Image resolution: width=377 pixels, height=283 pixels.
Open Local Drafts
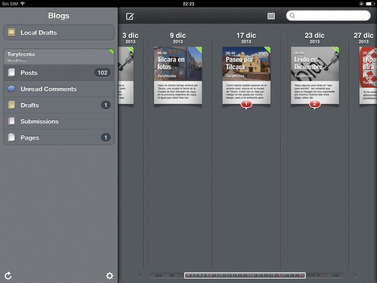coord(59,33)
